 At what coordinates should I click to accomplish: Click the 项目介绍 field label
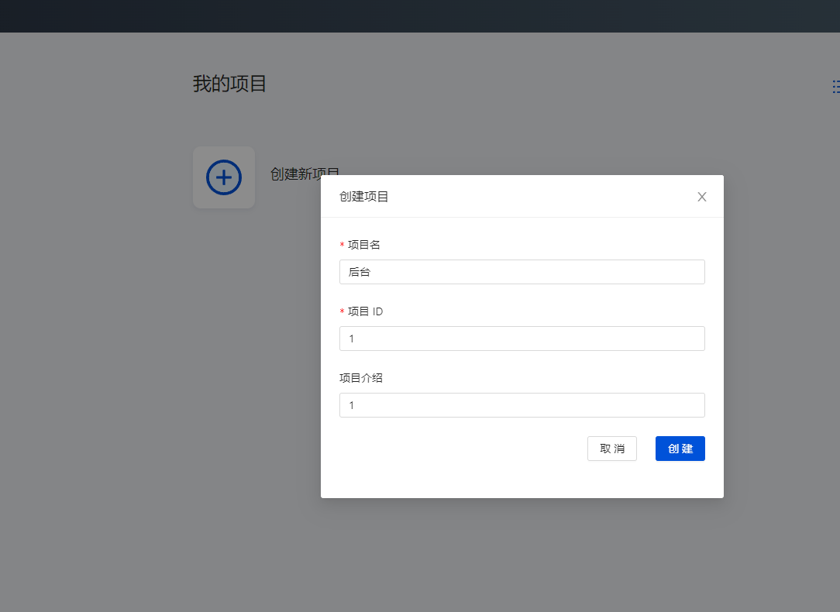pos(361,378)
